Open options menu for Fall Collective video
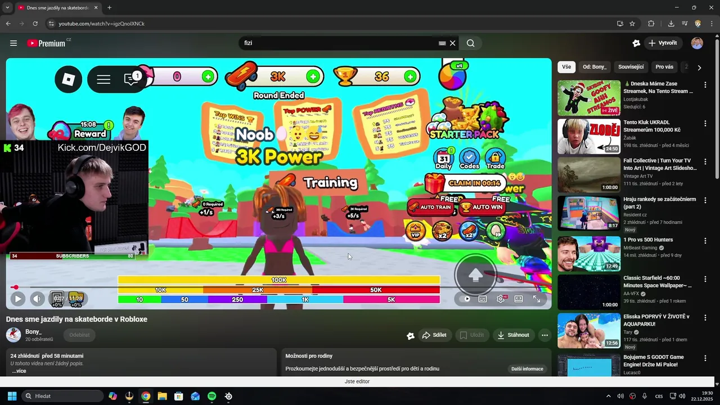The height and width of the screenshot is (405, 720). point(705,161)
